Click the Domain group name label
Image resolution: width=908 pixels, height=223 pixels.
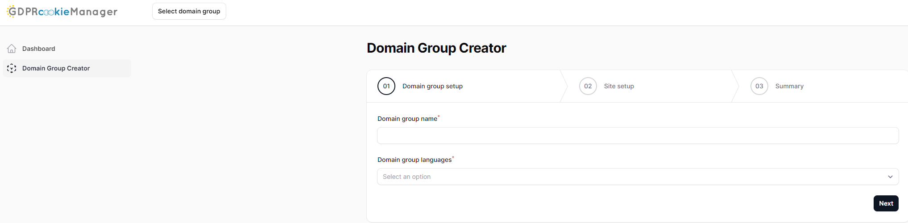click(407, 119)
